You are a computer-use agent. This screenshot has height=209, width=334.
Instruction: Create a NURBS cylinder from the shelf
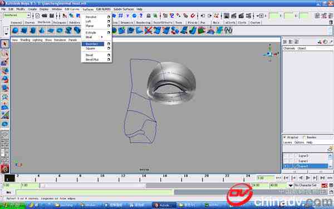point(33,31)
